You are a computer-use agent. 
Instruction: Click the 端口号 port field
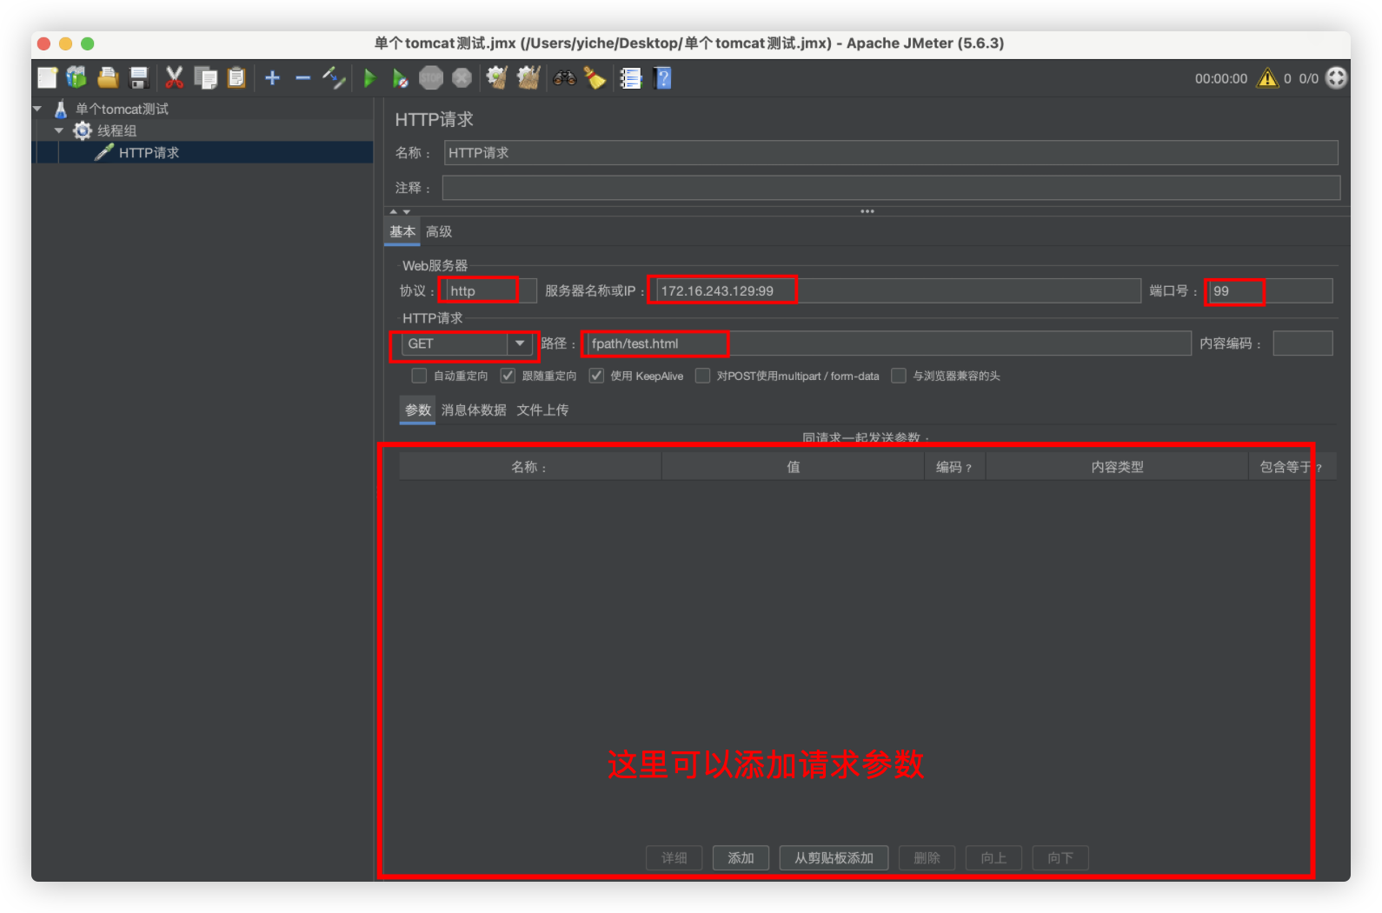1270,291
